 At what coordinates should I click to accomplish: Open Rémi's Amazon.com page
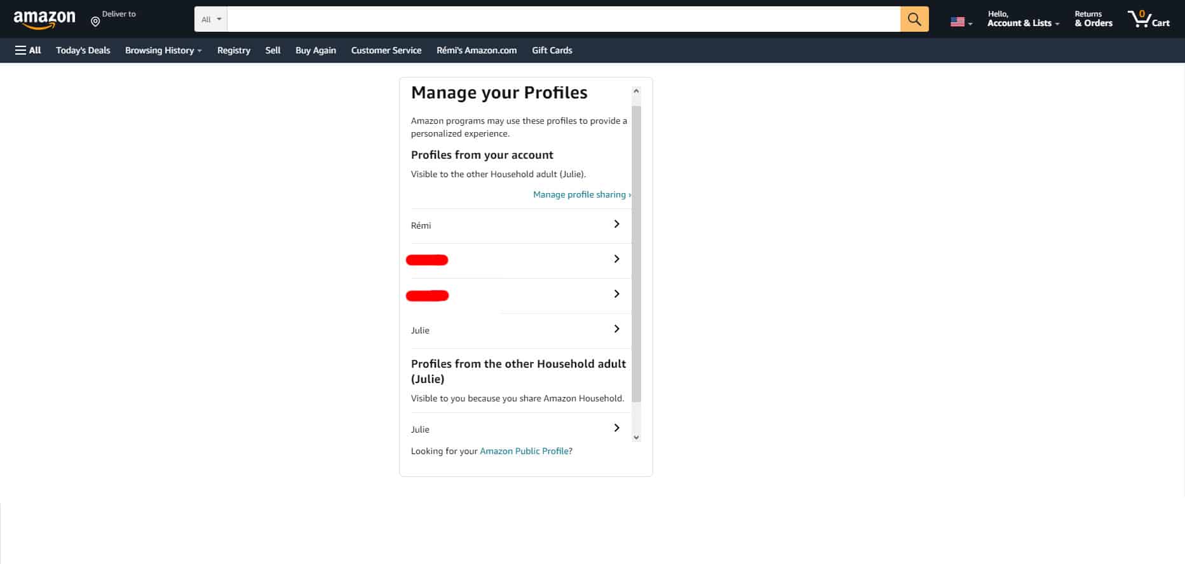pyautogui.click(x=477, y=50)
